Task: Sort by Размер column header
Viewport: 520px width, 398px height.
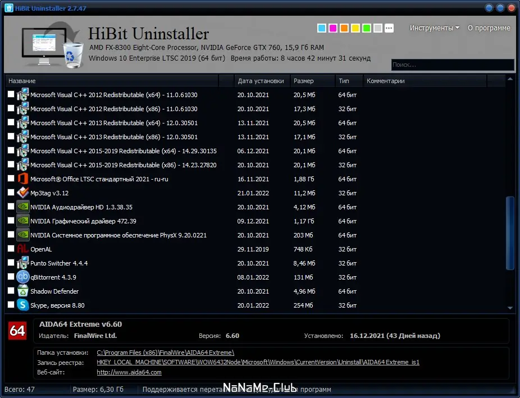Action: [313, 81]
